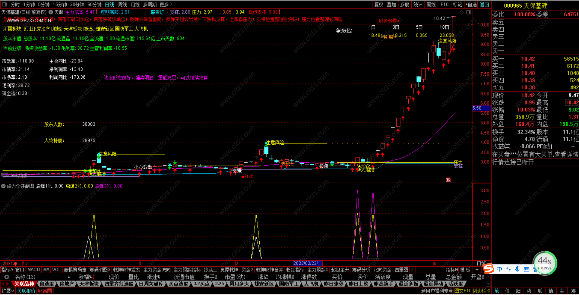Expand the 更多 timeframe menu
Screen dimensions: 579x295
click(166, 5)
